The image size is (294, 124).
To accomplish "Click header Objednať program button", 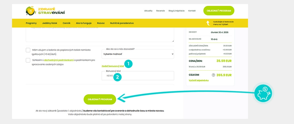I will (x=219, y=11).
